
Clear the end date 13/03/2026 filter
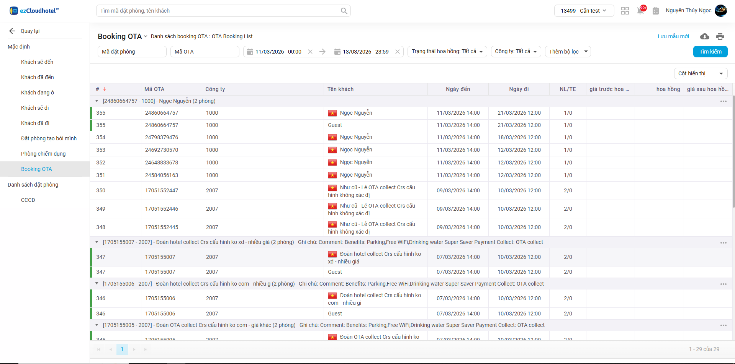coord(398,52)
